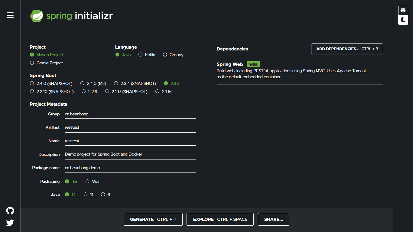The height and width of the screenshot is (232, 413).
Task: Select Spring Boot 2.2.10 (SNAPSHOT)
Action: [52, 92]
